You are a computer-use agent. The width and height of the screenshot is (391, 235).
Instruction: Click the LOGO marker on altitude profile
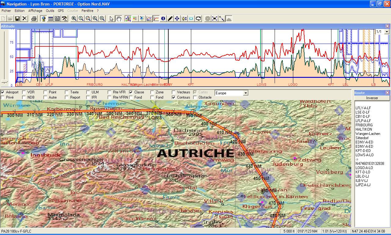tap(293, 85)
